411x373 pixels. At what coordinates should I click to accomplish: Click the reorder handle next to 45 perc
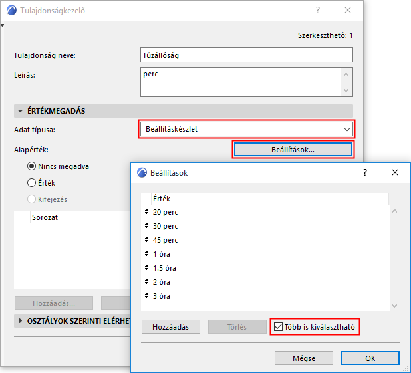[146, 239]
